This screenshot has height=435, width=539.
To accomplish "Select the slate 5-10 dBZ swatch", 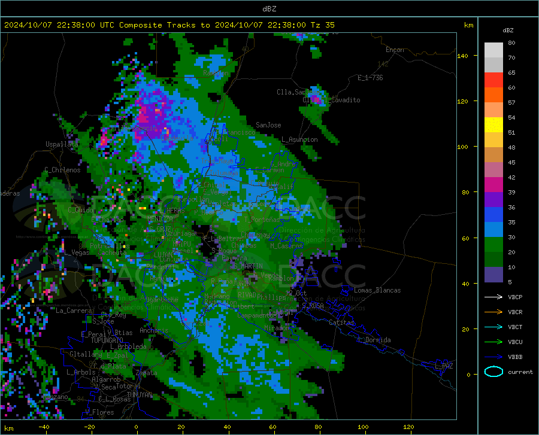I will pyautogui.click(x=493, y=275).
